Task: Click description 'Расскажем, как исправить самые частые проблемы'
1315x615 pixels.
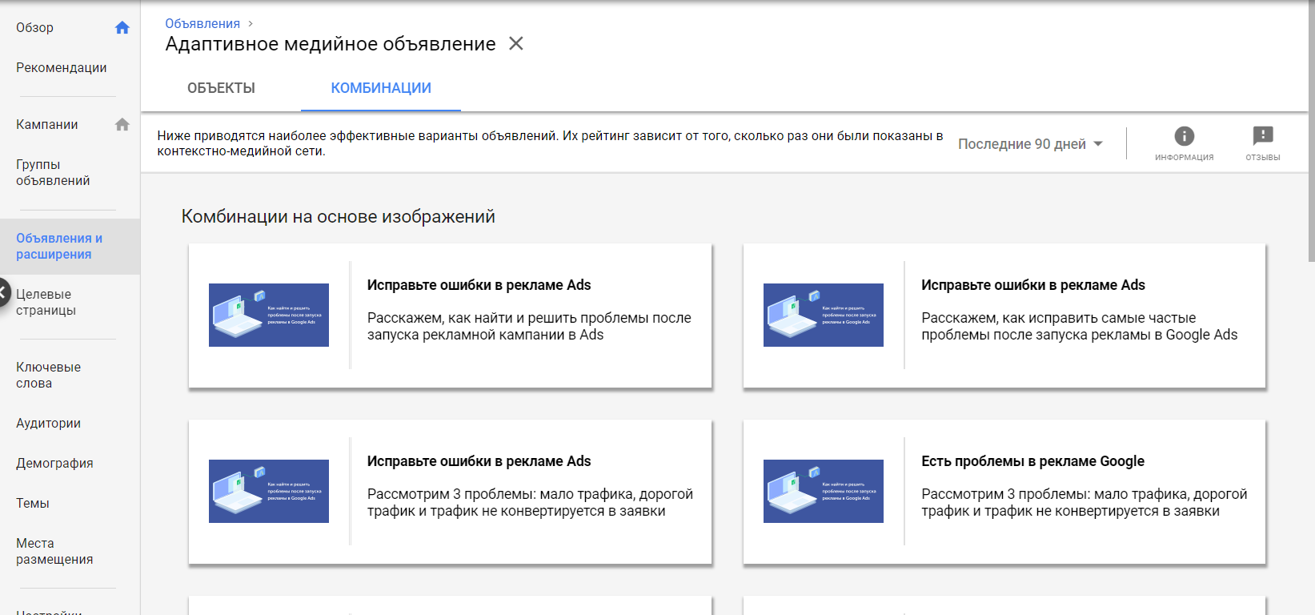Action: pos(1079,327)
